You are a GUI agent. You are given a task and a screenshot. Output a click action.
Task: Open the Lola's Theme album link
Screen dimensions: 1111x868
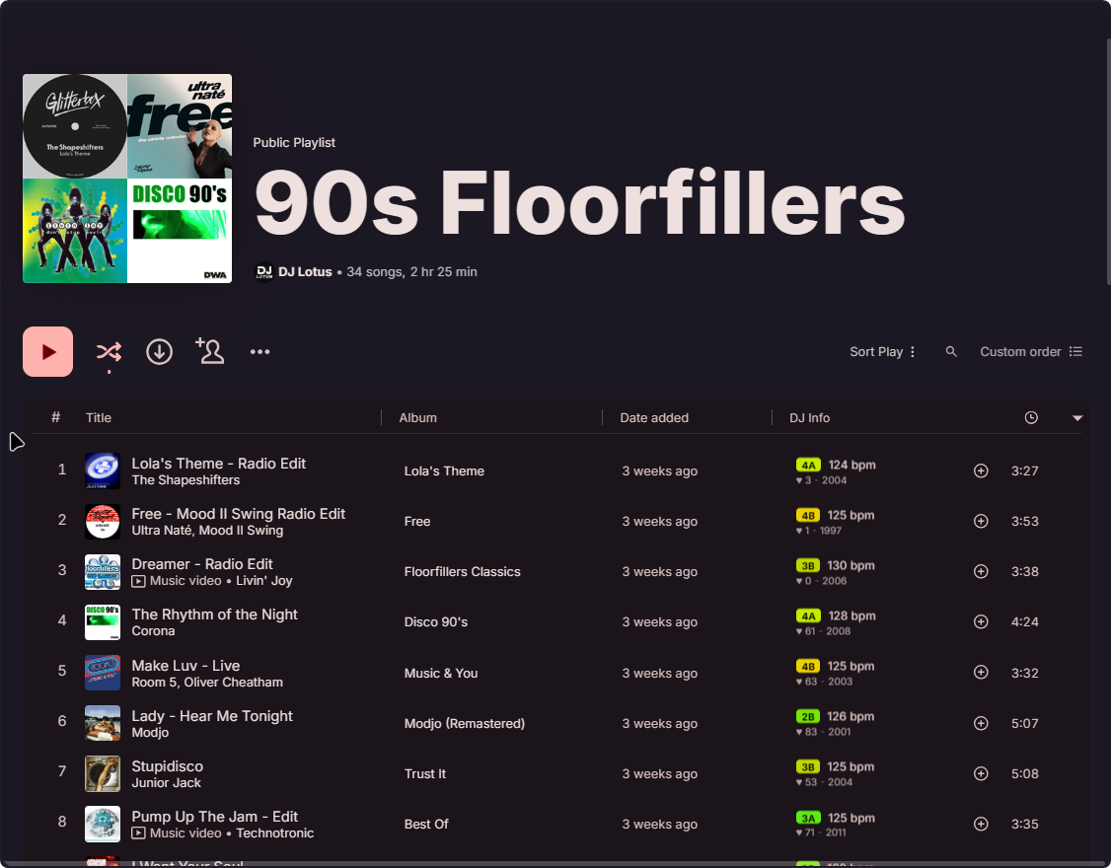click(x=444, y=471)
